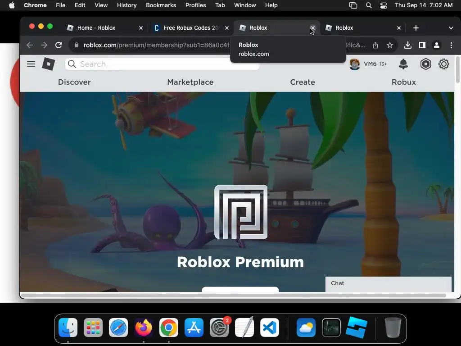Bookmark this page with the star
461x346 pixels.
pos(389,45)
